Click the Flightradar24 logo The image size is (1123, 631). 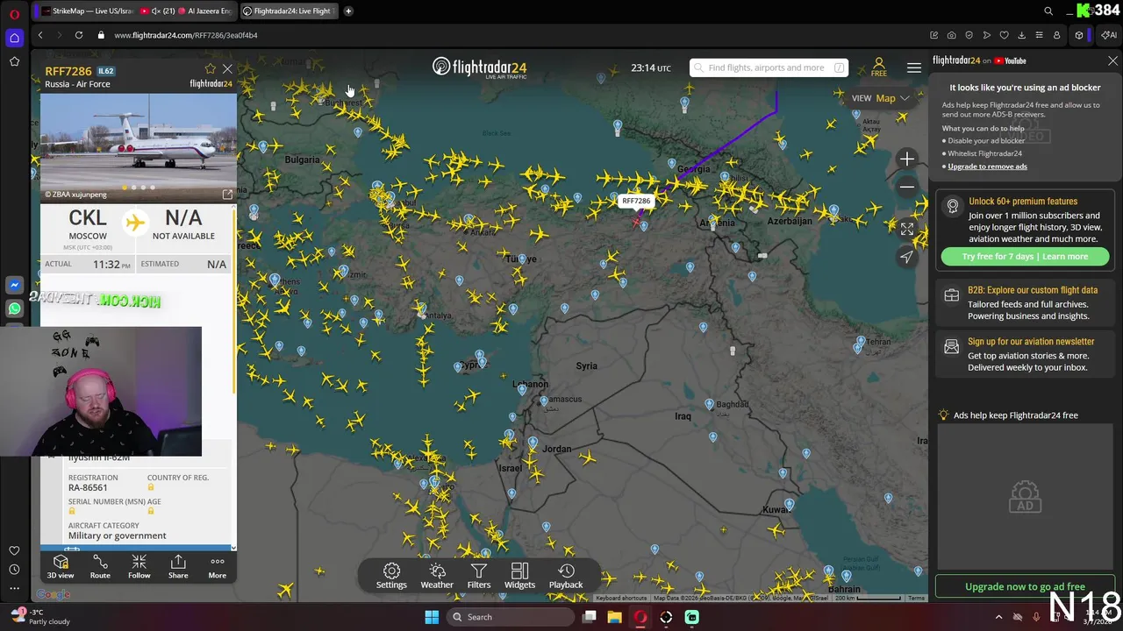(x=479, y=67)
